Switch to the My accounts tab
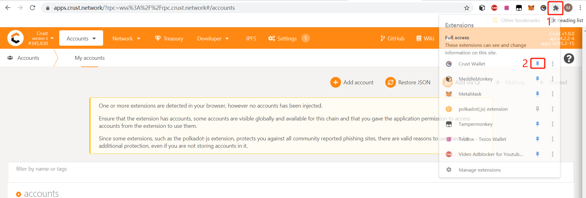This screenshot has height=198, width=586. [90, 58]
